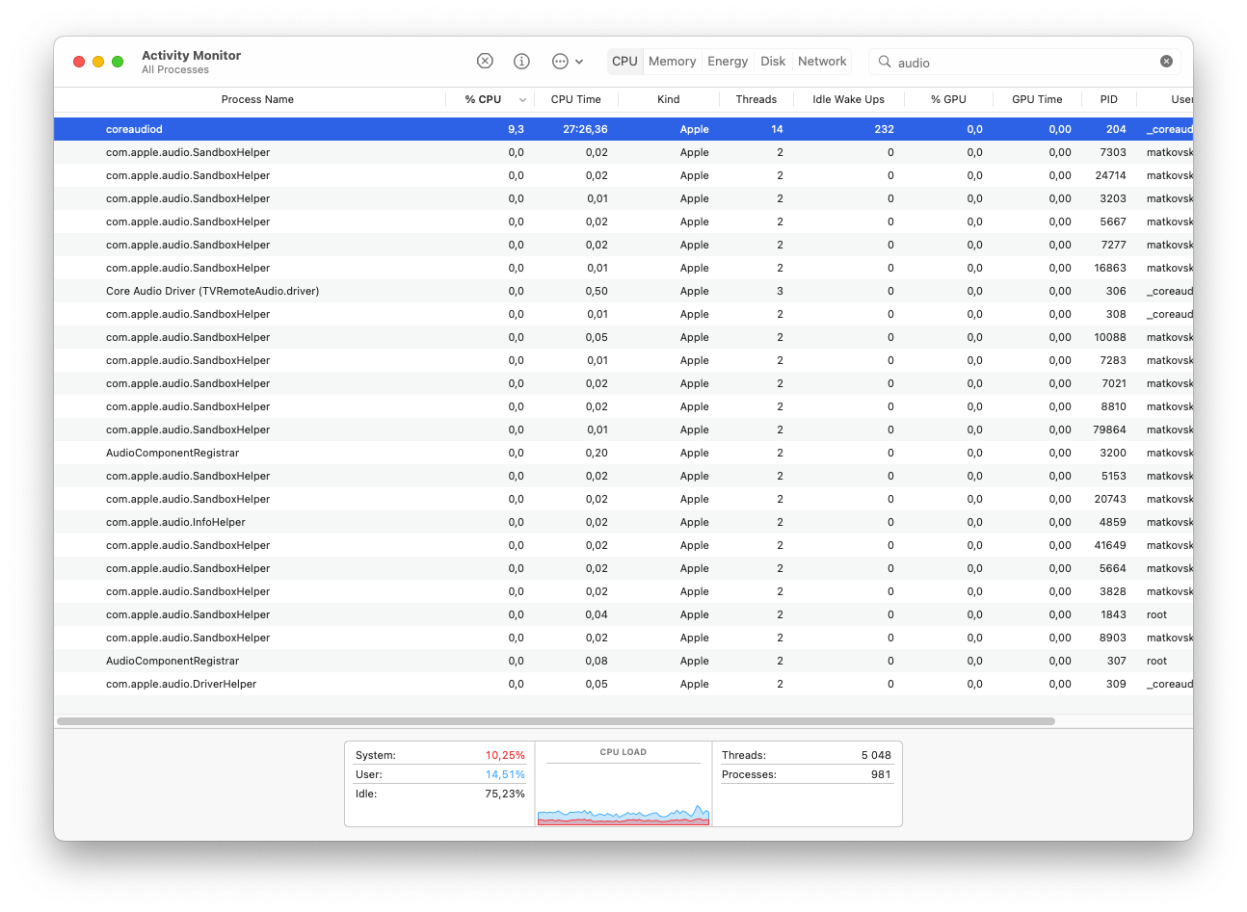Toggle sort arrow on % CPU column

(522, 99)
